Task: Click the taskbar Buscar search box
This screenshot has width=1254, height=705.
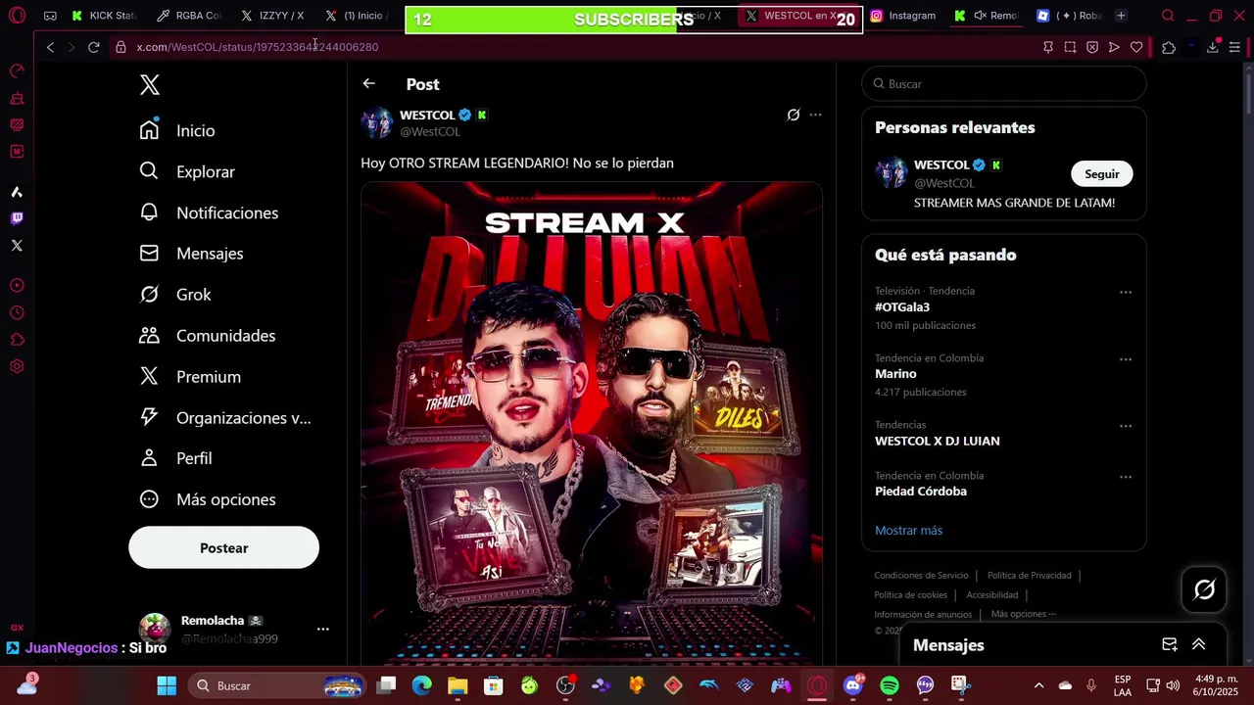Action: click(276, 685)
